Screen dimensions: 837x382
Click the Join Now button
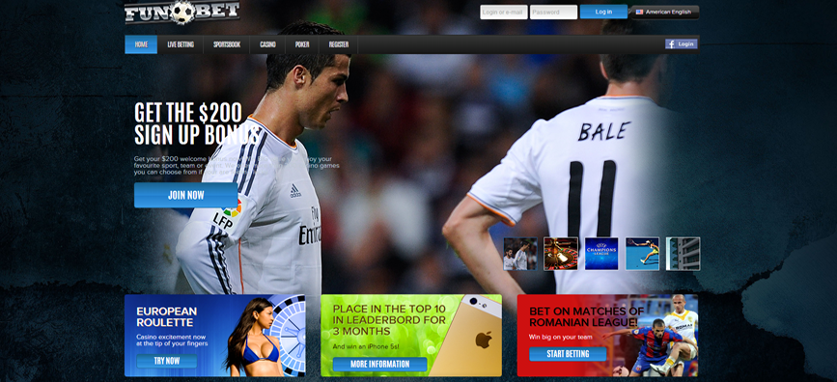pyautogui.click(x=185, y=195)
